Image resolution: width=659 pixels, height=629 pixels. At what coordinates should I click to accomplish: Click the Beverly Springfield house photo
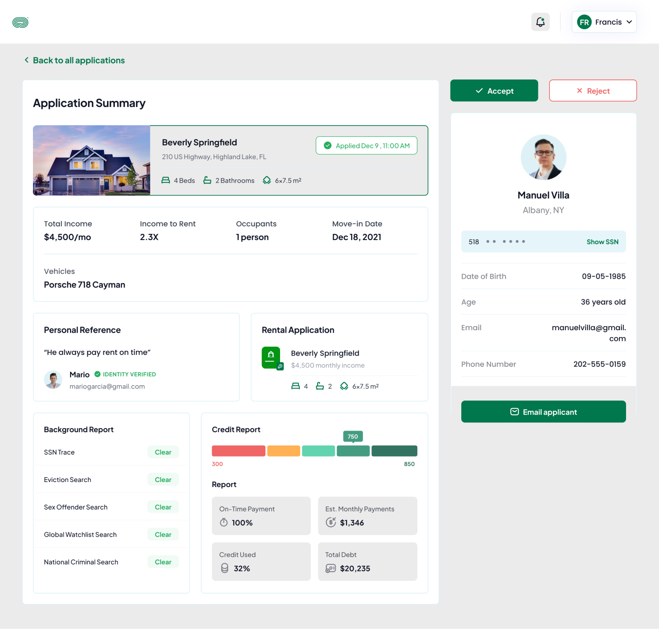(91, 161)
